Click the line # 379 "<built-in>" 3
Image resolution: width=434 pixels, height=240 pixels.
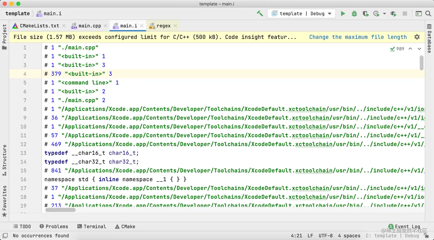point(78,74)
